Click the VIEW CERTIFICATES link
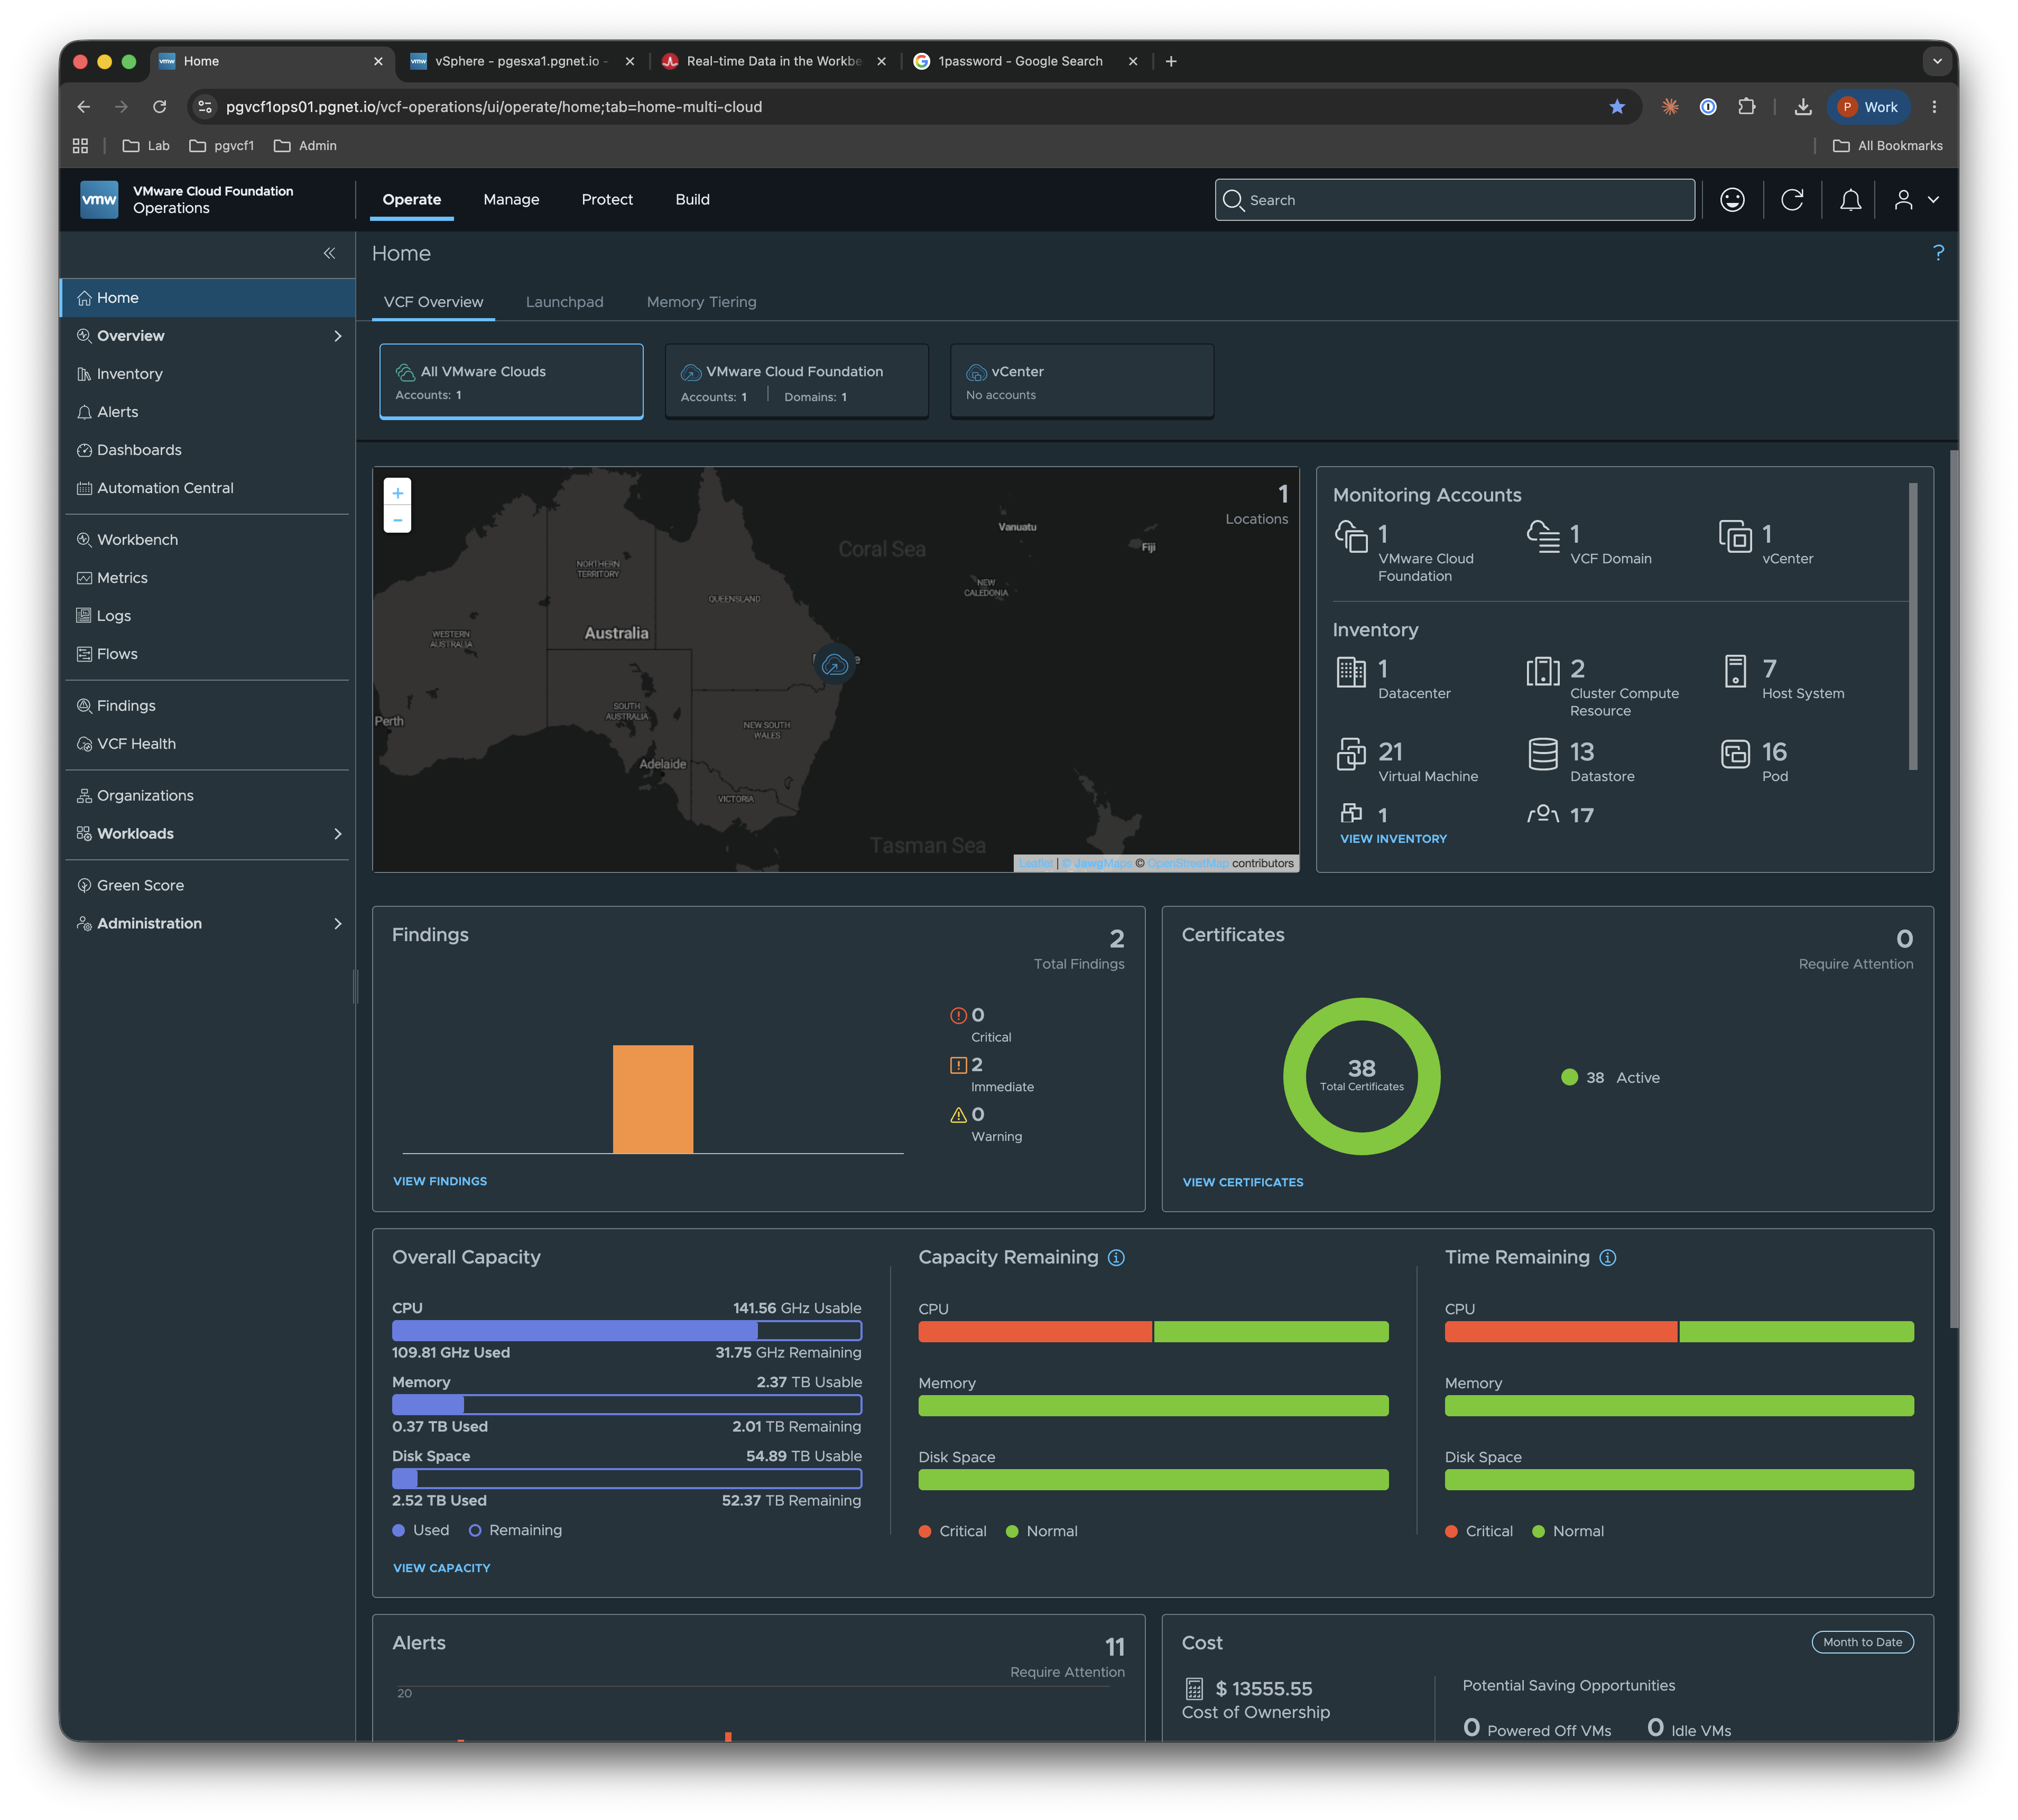 pyautogui.click(x=1243, y=1182)
